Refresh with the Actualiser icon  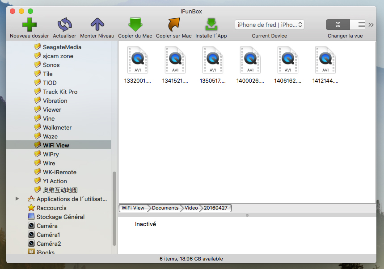click(65, 25)
